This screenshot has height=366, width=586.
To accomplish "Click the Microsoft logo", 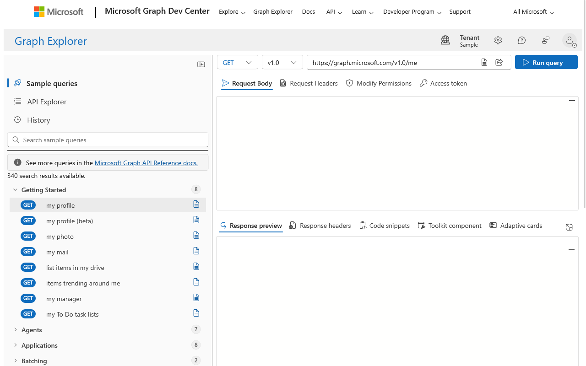I will [x=59, y=12].
